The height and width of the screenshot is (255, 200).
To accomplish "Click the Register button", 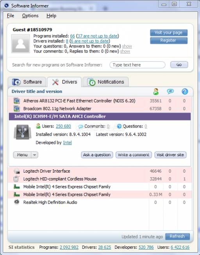I will tap(169, 40).
